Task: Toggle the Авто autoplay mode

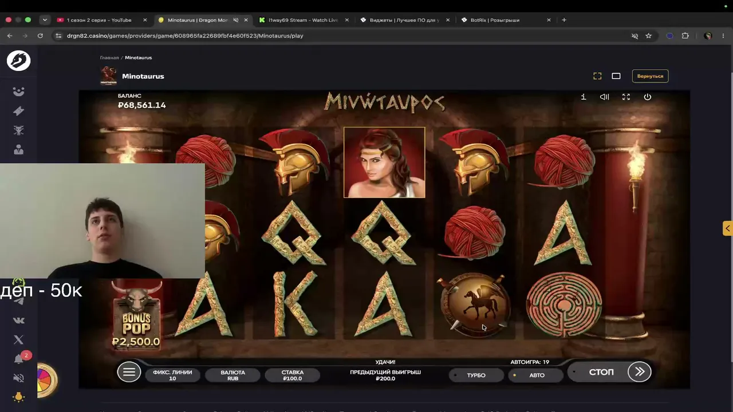Action: point(536,375)
